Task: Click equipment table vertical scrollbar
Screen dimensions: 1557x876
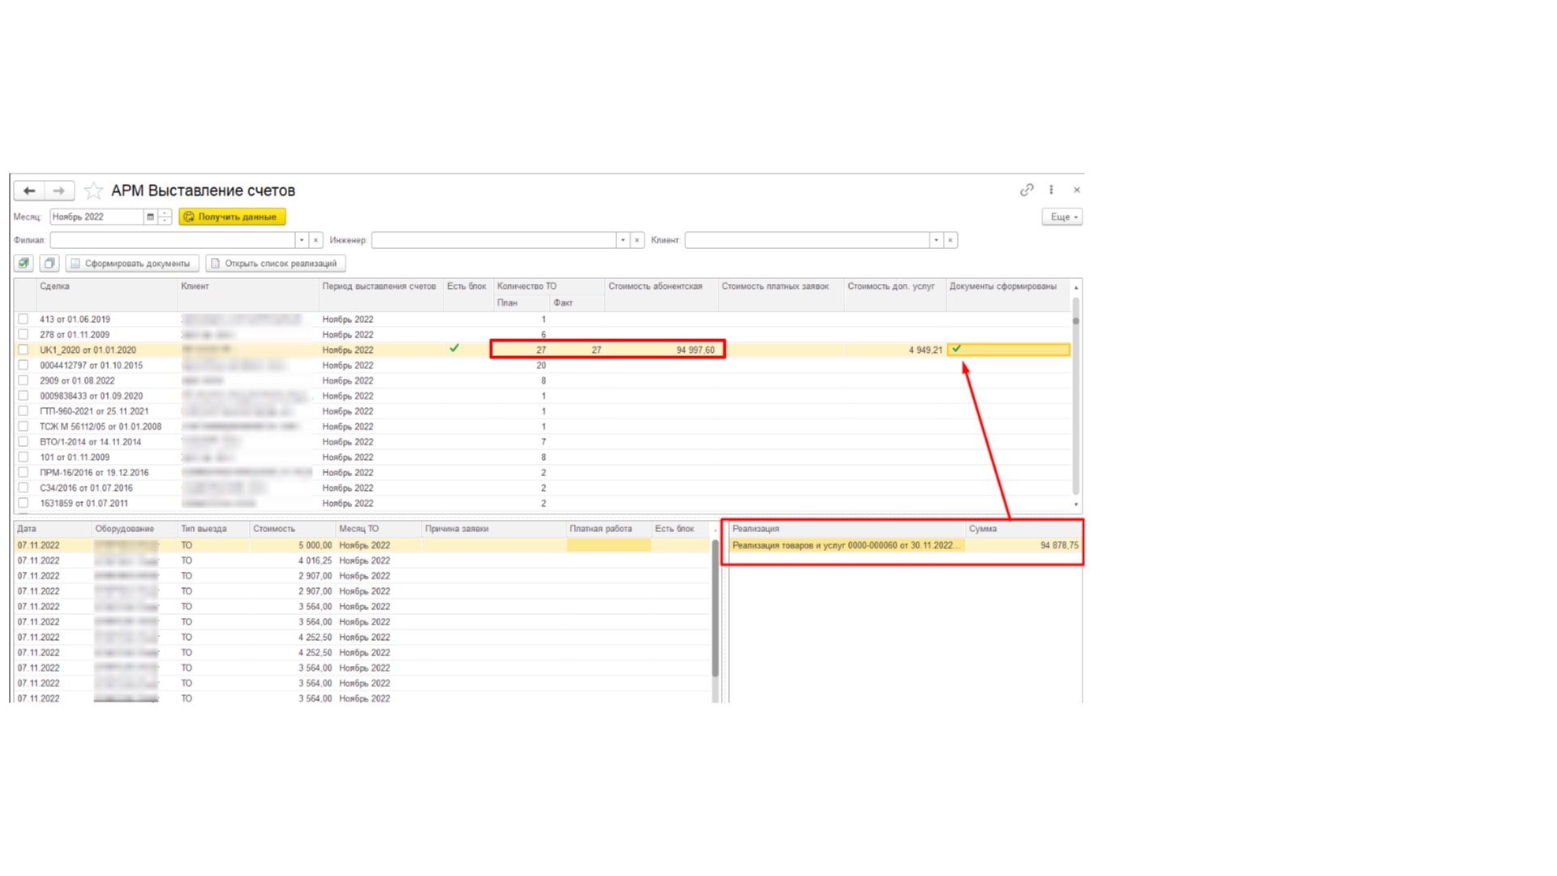Action: (x=715, y=608)
